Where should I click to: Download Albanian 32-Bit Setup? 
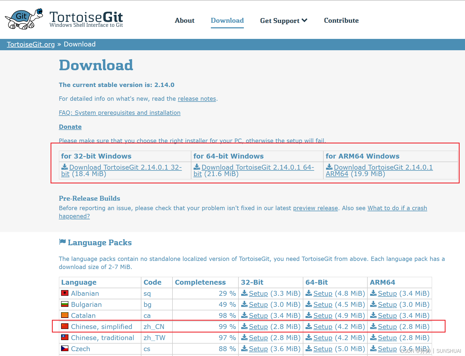pyautogui.click(x=258, y=294)
